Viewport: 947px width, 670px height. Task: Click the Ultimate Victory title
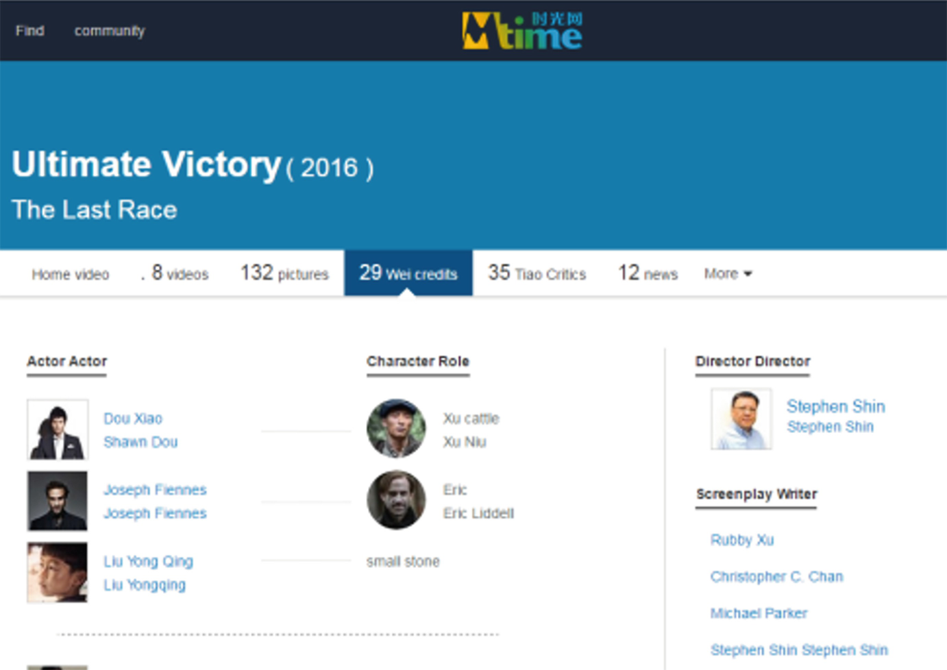pyautogui.click(x=147, y=164)
